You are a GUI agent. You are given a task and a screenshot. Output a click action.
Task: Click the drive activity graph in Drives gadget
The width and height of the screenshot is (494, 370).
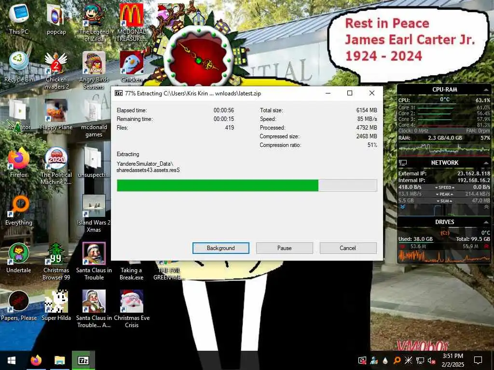[444, 257]
